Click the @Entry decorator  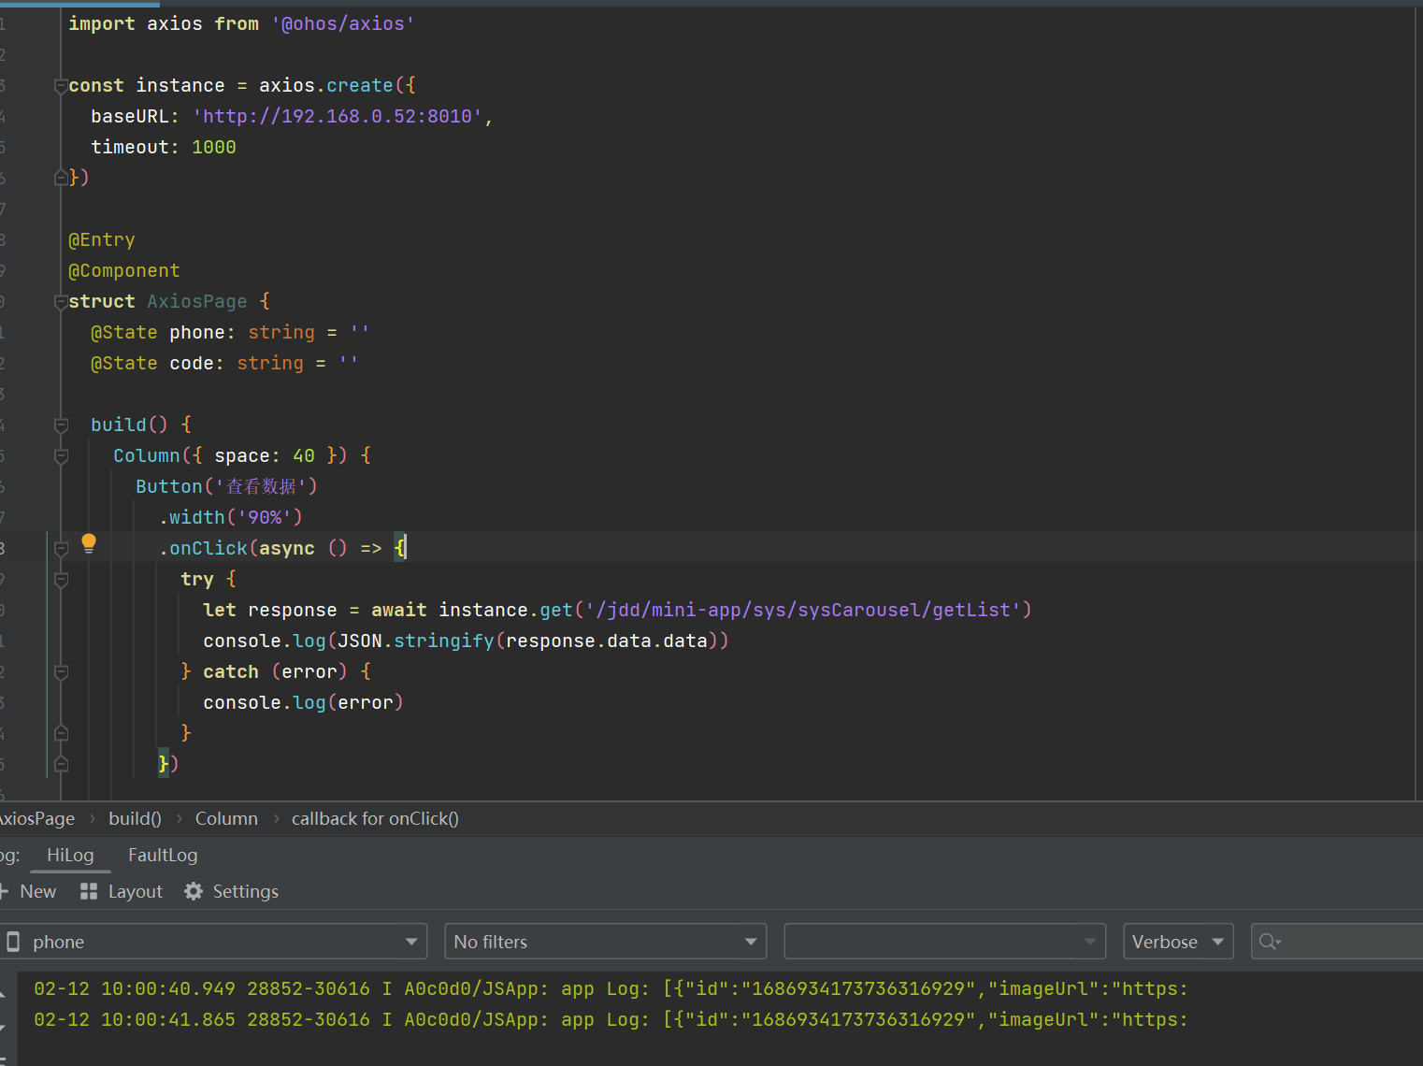pyautogui.click(x=102, y=239)
